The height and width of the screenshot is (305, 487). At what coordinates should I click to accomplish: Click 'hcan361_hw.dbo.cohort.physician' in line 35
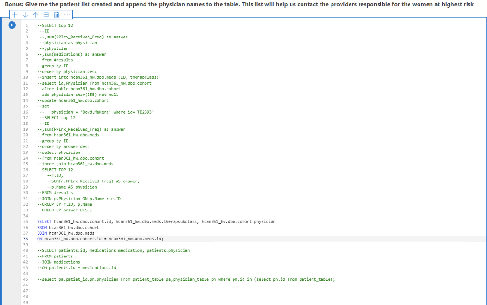click(239, 221)
